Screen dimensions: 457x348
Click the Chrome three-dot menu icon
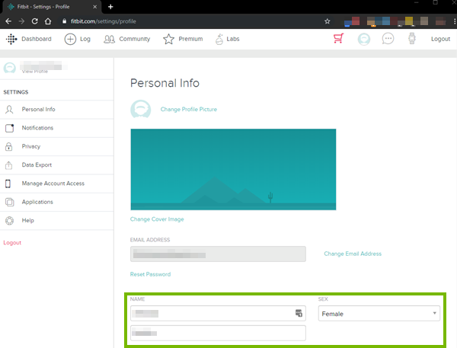pos(455,21)
